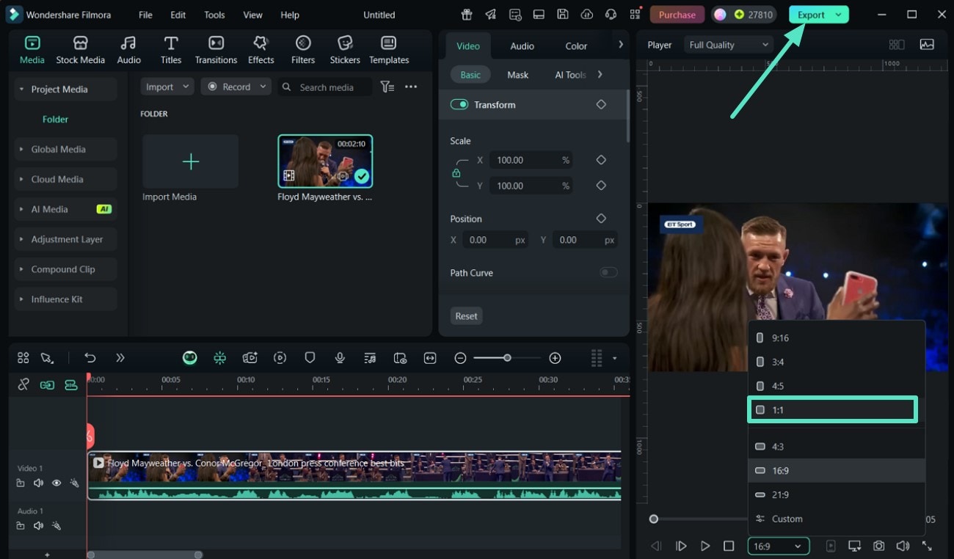The height and width of the screenshot is (559, 954).
Task: Click the microphone voiceover icon in timeline toolbar
Action: coord(340,358)
